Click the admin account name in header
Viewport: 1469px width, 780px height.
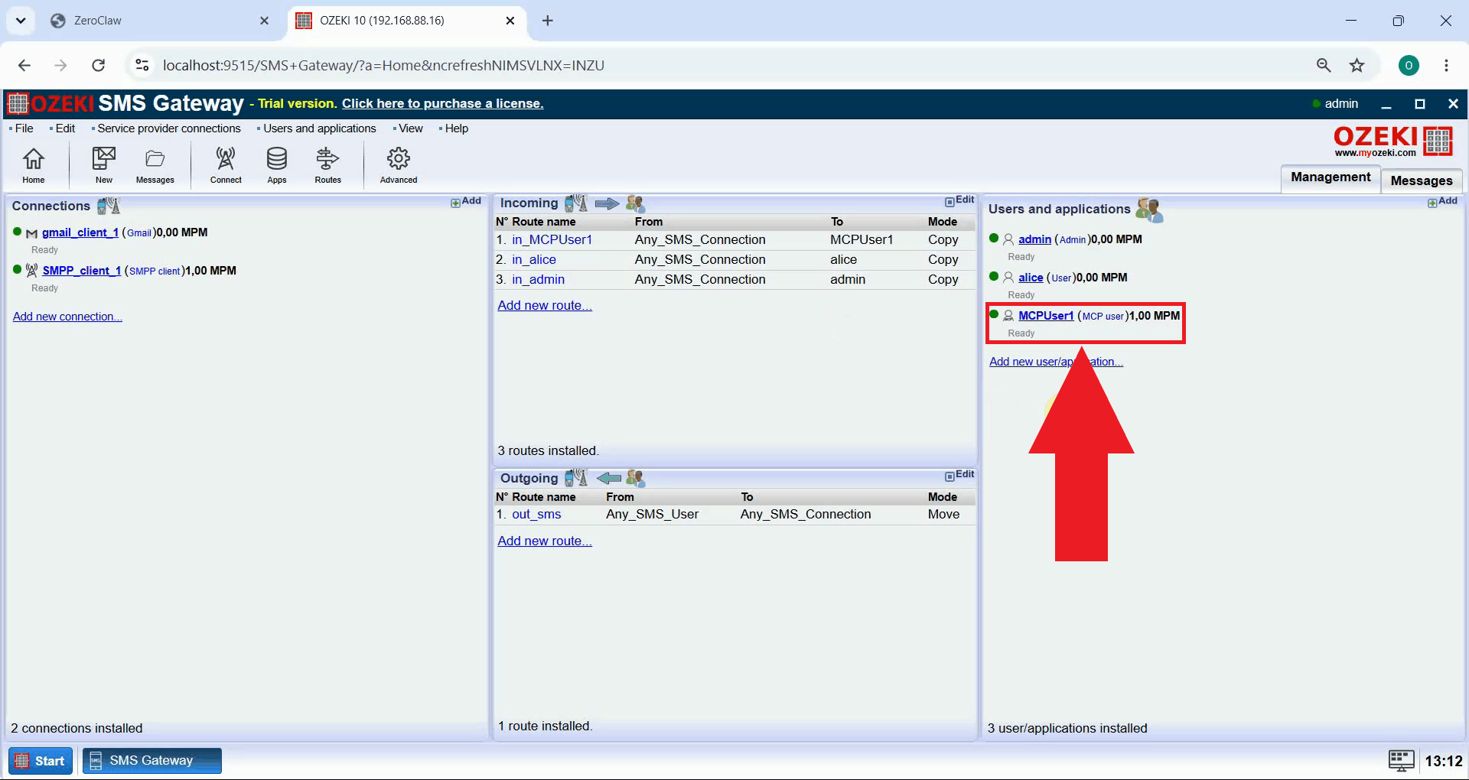point(1341,104)
